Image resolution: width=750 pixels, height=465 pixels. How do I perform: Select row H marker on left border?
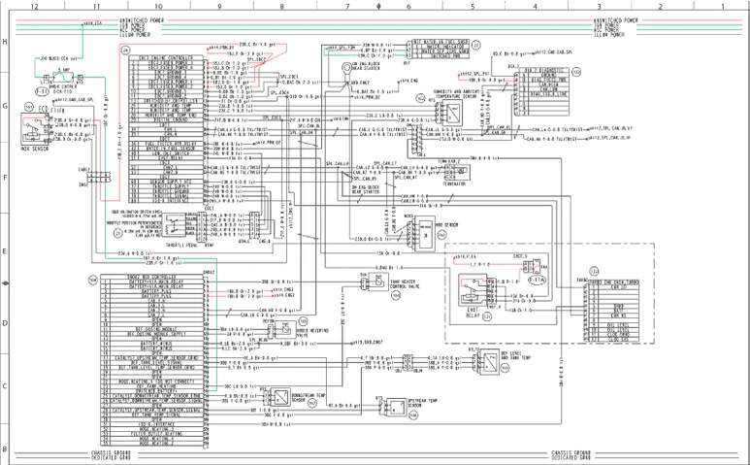click(x=5, y=42)
